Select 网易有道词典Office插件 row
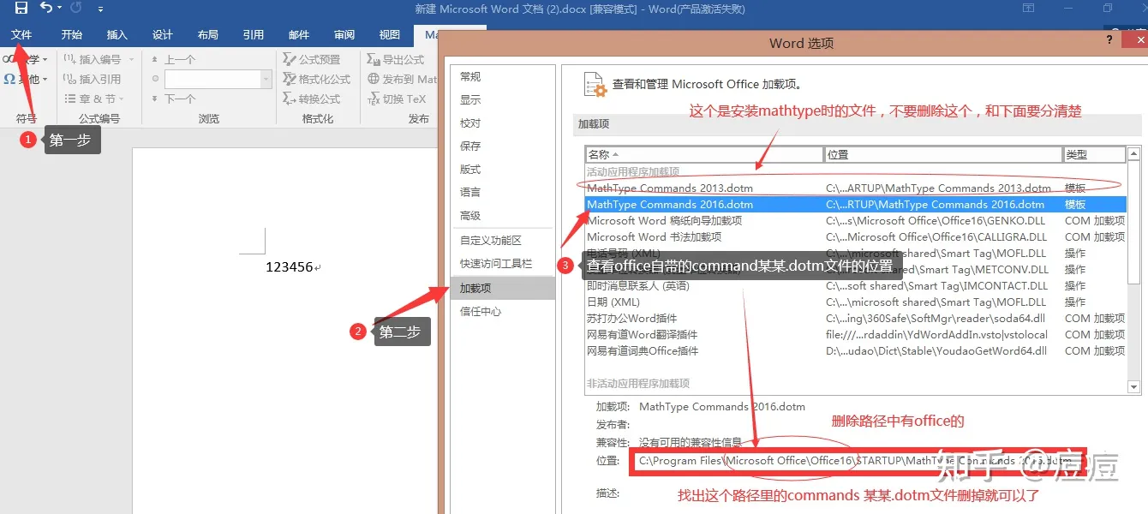1148x514 pixels. click(855, 350)
